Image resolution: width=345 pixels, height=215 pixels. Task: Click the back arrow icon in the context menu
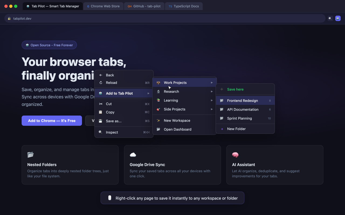point(100,75)
